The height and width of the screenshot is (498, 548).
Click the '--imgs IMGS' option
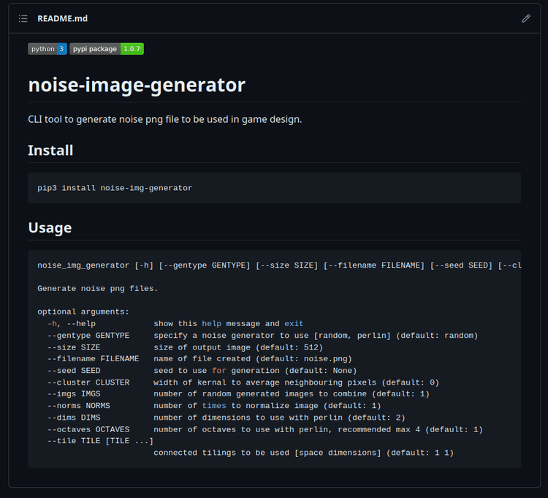coord(74,394)
